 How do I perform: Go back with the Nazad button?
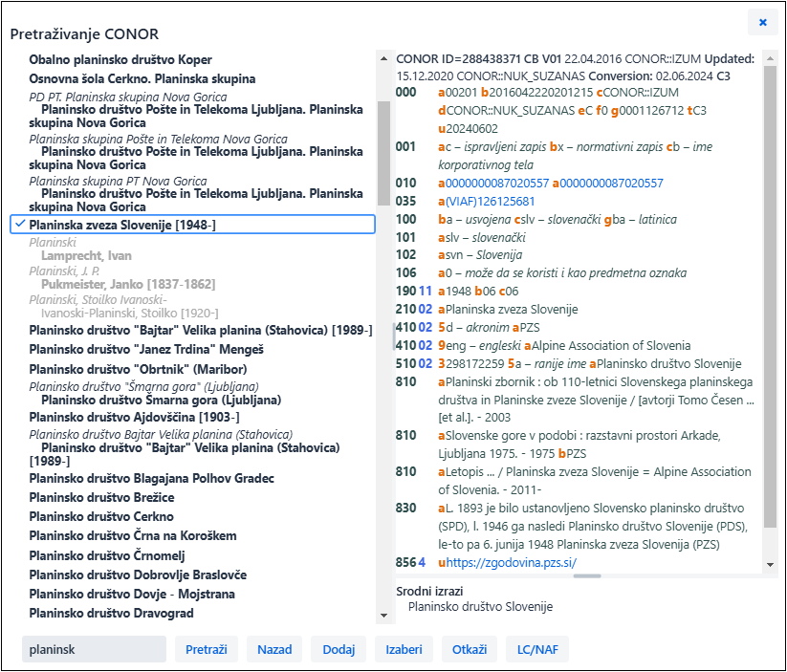tap(274, 649)
